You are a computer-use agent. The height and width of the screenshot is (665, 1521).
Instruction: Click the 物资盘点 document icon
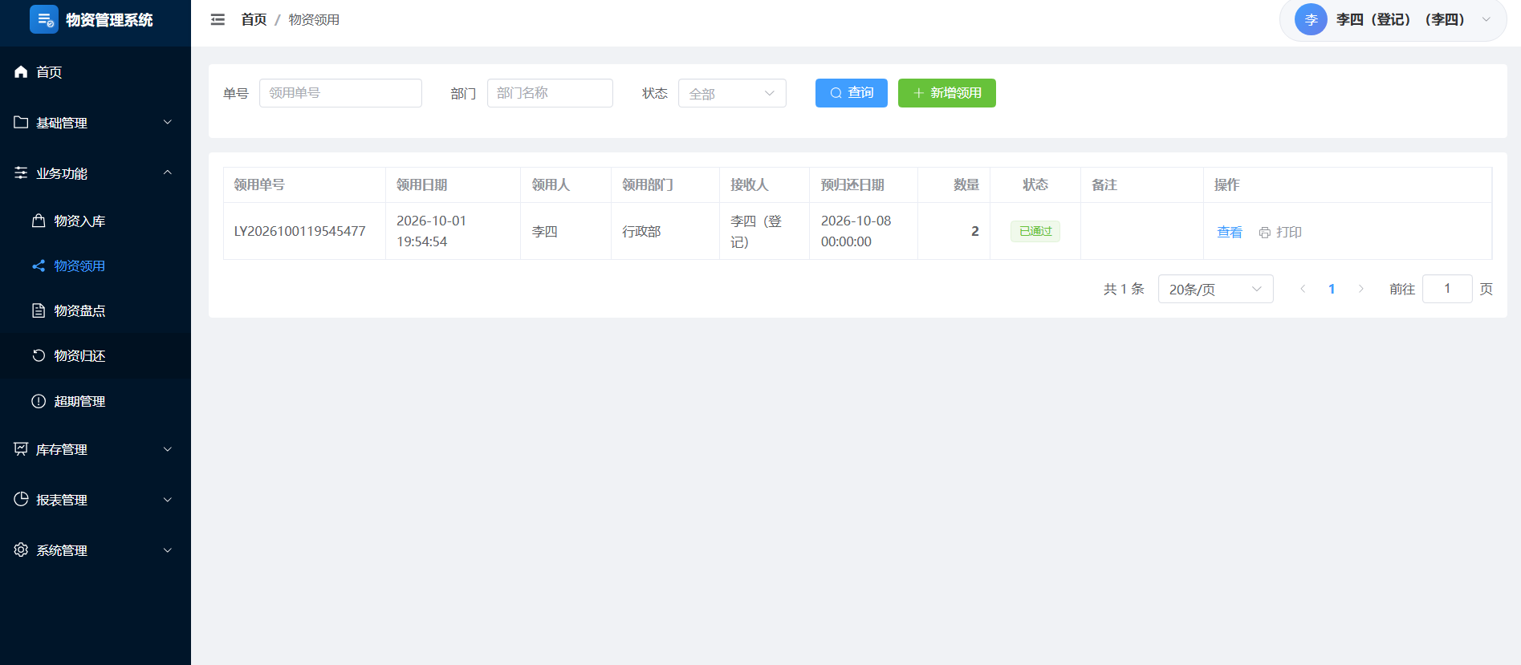[39, 310]
